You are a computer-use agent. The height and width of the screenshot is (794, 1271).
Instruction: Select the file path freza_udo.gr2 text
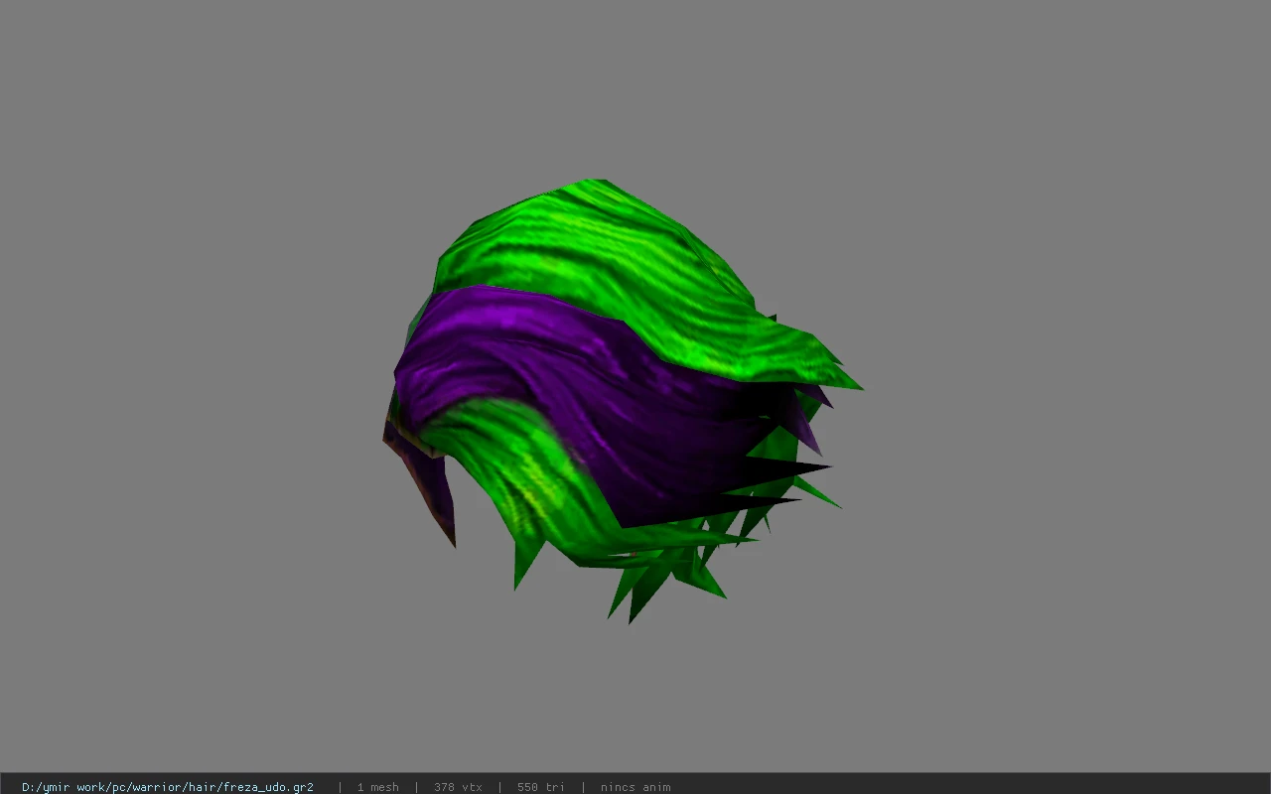(168, 787)
